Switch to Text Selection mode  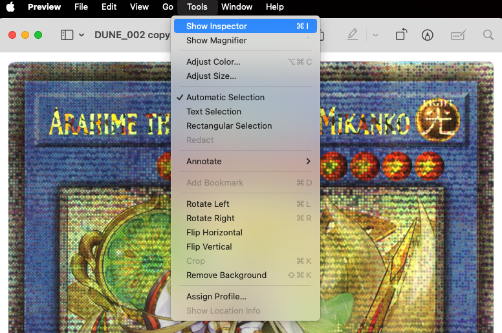[213, 112]
